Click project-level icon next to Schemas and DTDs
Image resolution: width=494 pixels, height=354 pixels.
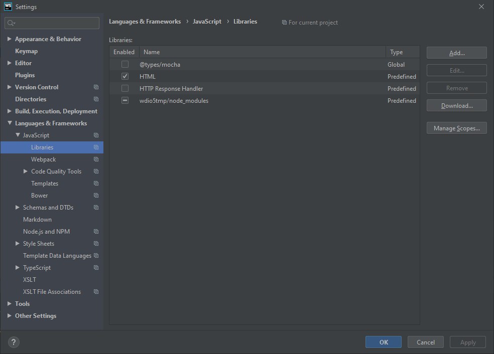coord(96,208)
